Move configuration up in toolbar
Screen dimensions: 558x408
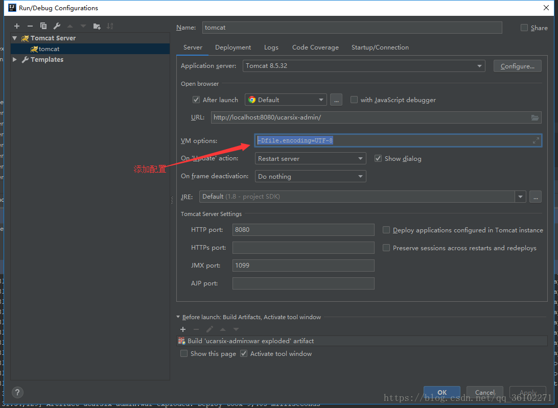click(70, 26)
